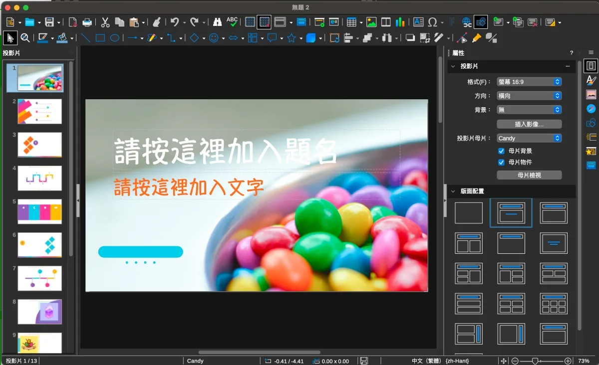
Task: Click the Save document icon
Action: 49,22
